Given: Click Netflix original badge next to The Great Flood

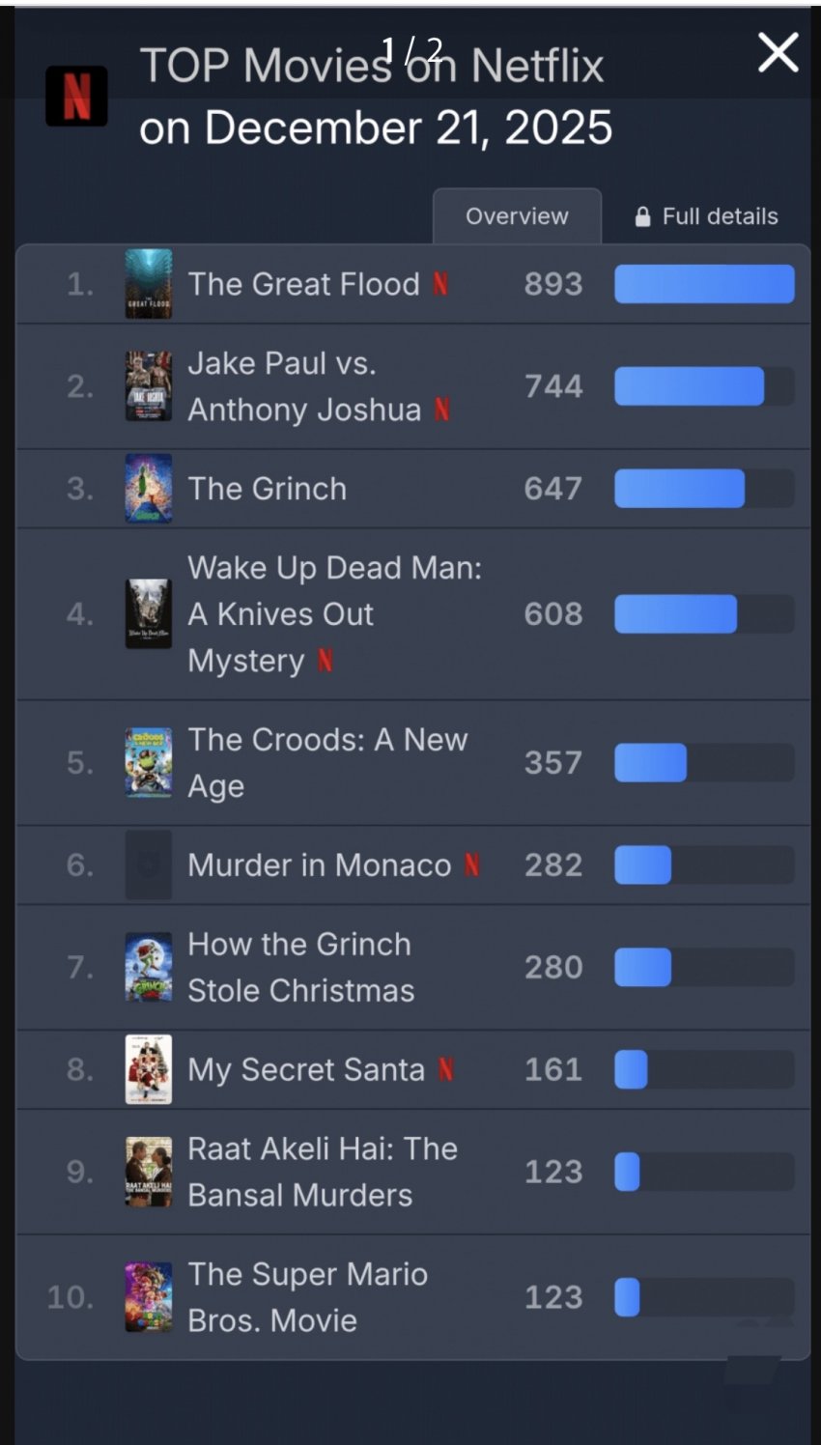Looking at the screenshot, I should (440, 284).
